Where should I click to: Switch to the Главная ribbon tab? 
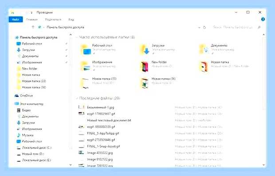[32, 20]
